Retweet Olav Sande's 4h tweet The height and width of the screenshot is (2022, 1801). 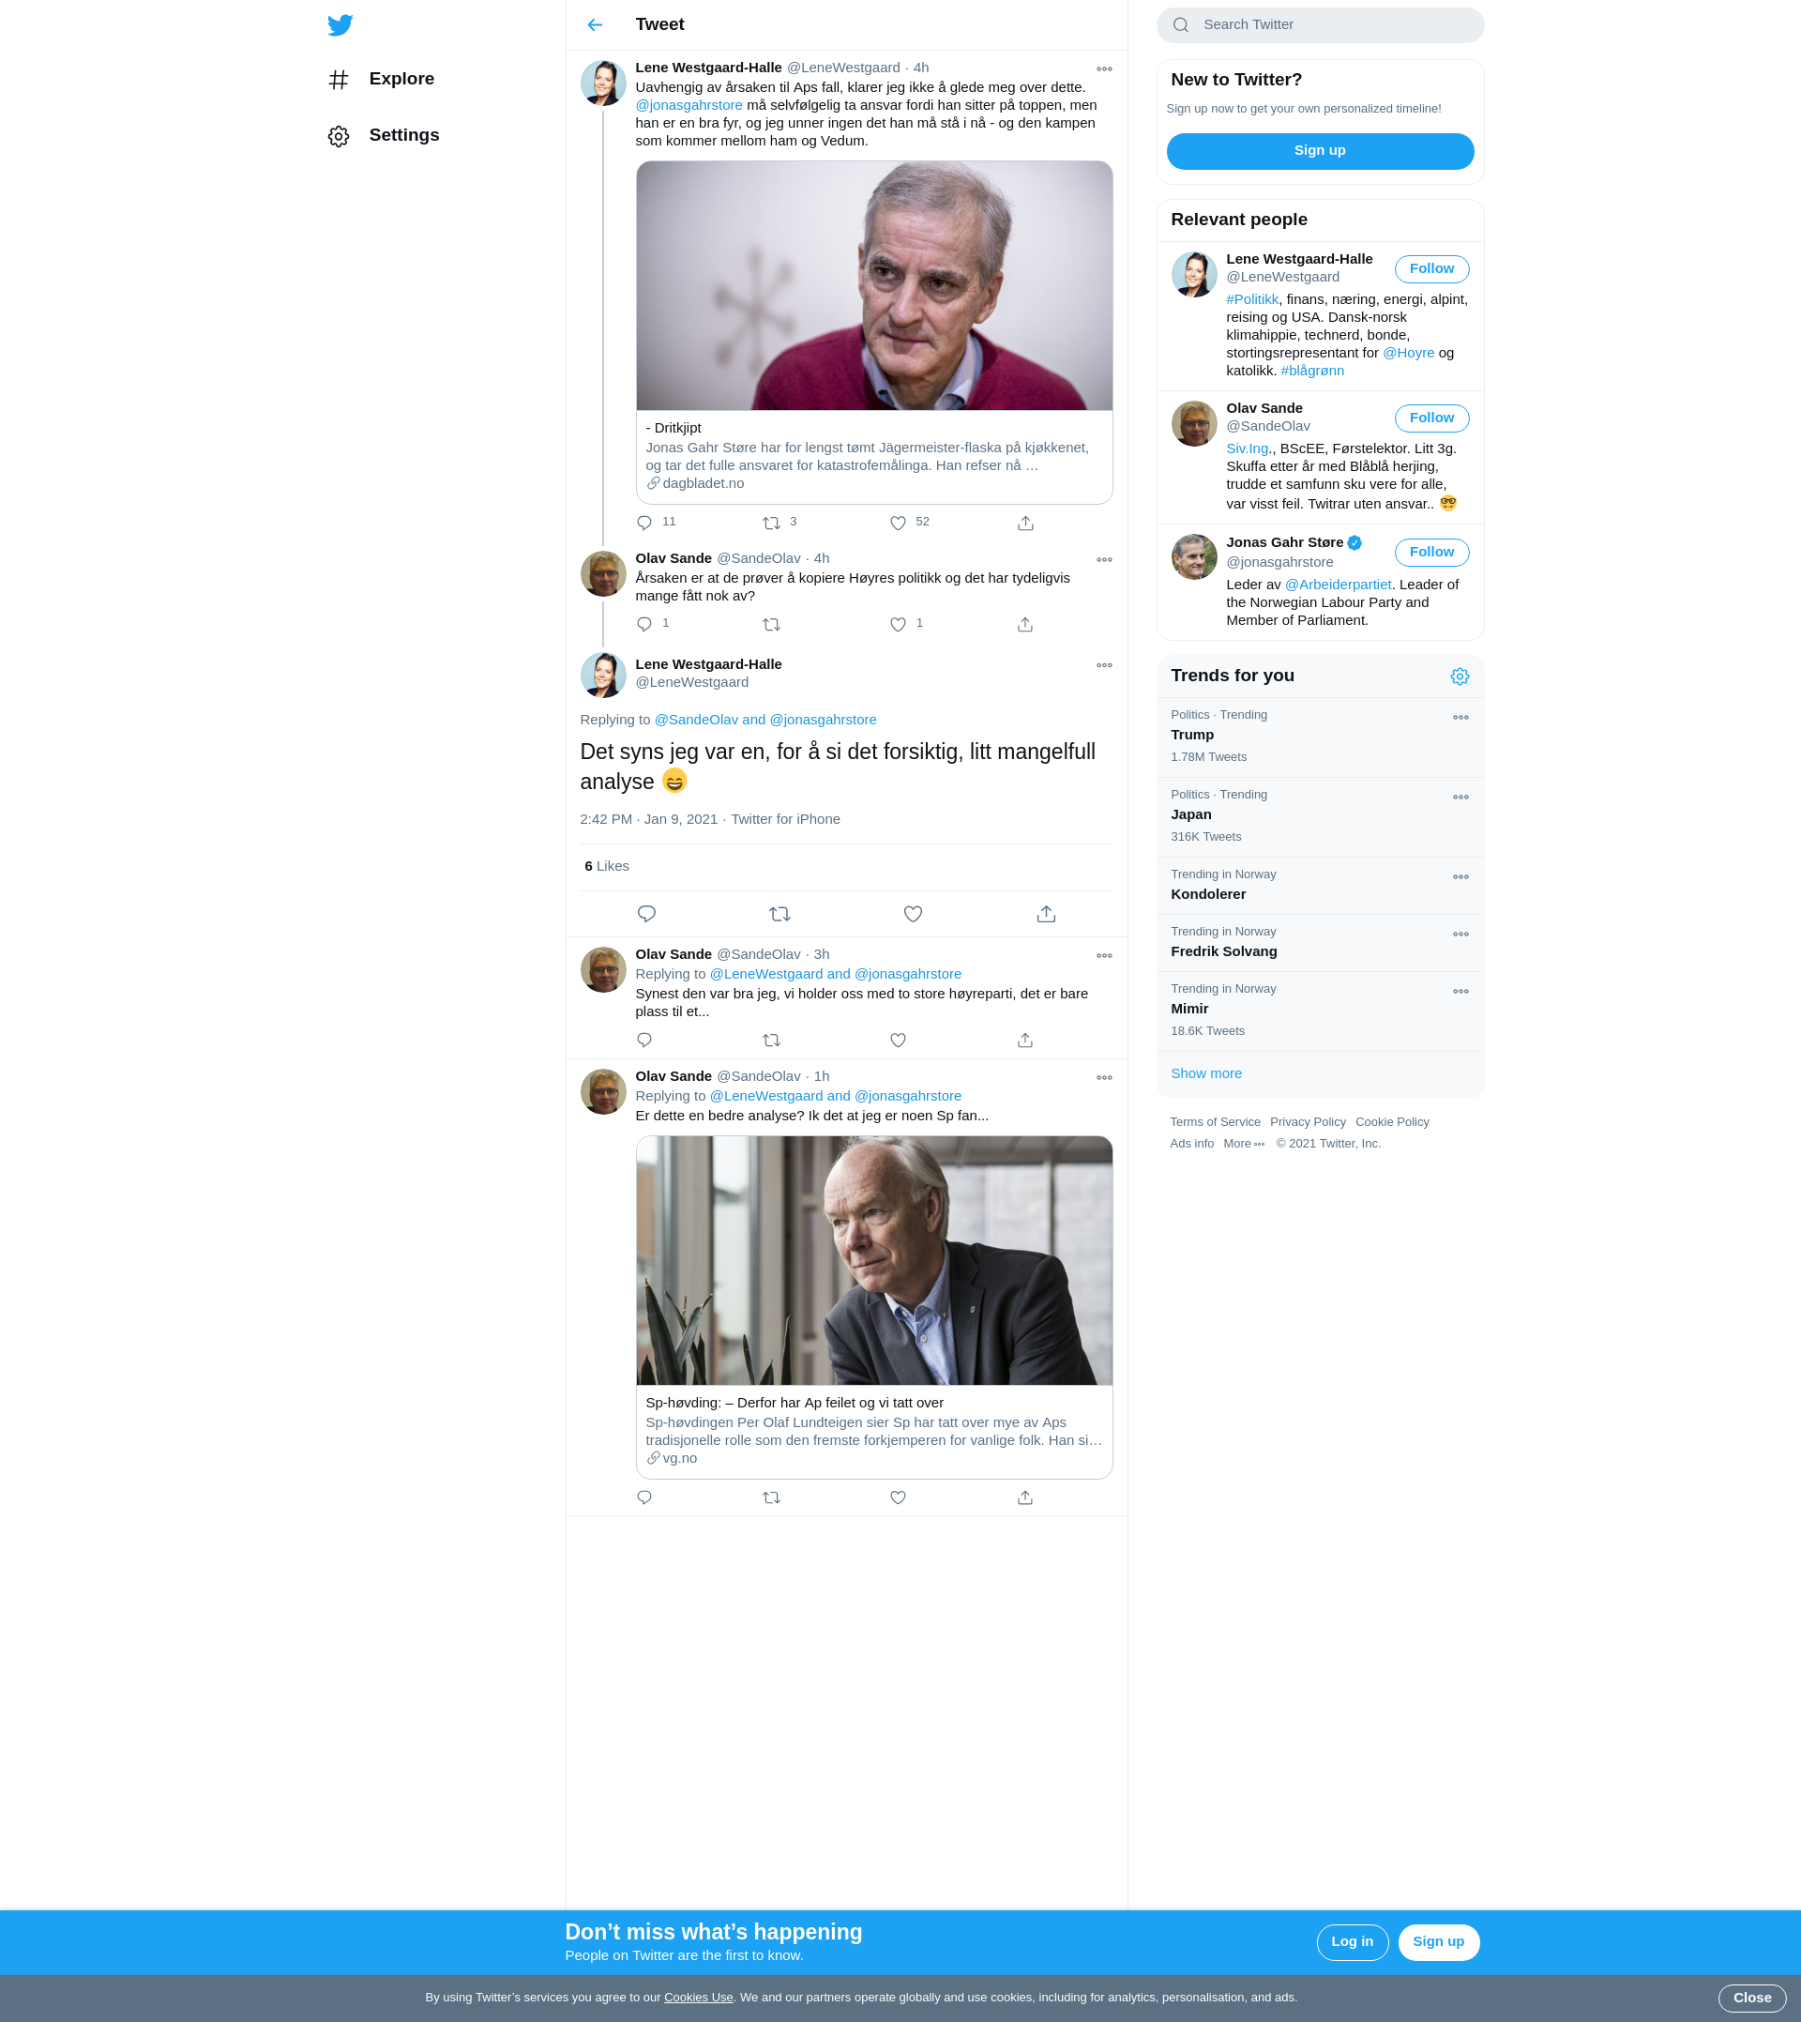click(772, 625)
